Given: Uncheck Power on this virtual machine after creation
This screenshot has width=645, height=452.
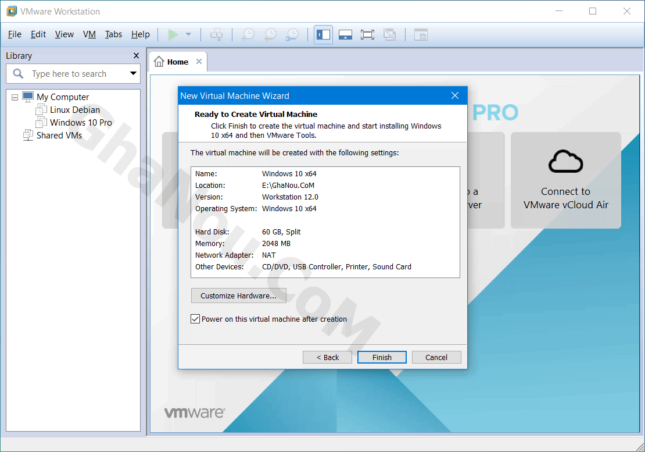Looking at the screenshot, I should pyautogui.click(x=195, y=319).
